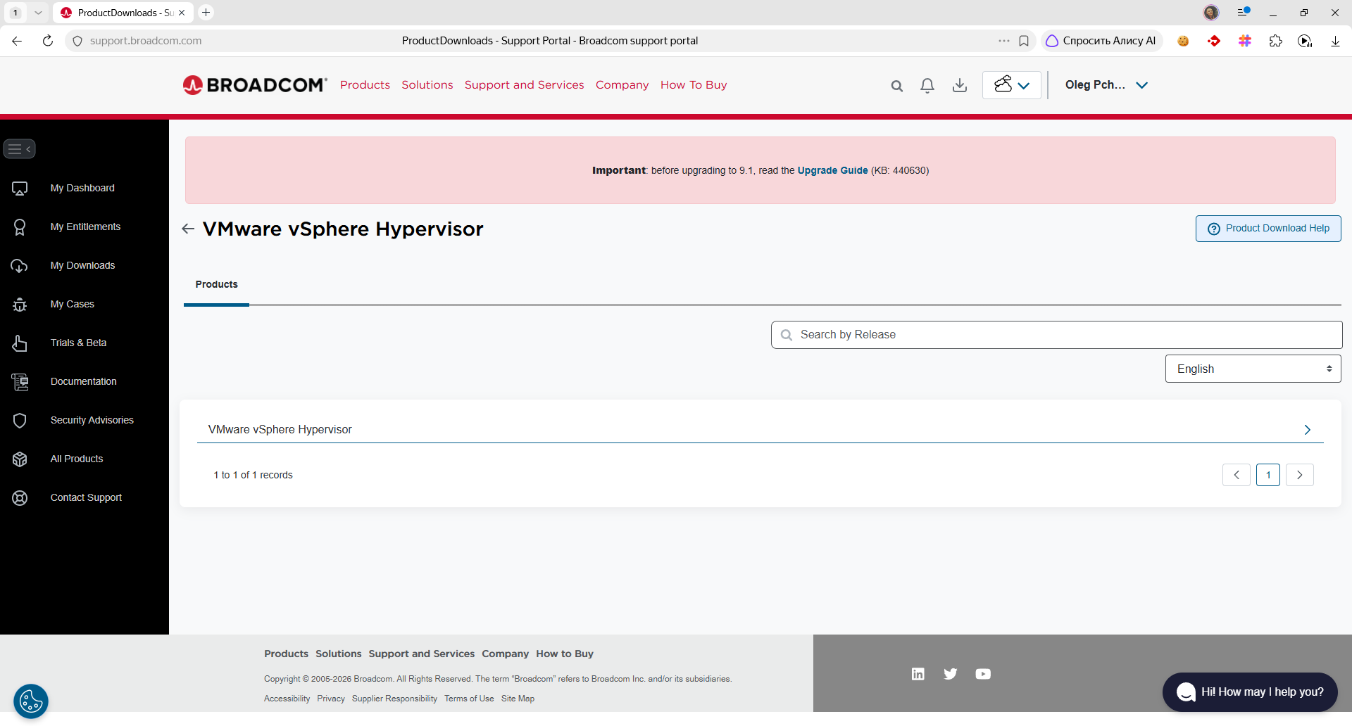
Task: Click the My Cases bug icon
Action: coord(20,304)
